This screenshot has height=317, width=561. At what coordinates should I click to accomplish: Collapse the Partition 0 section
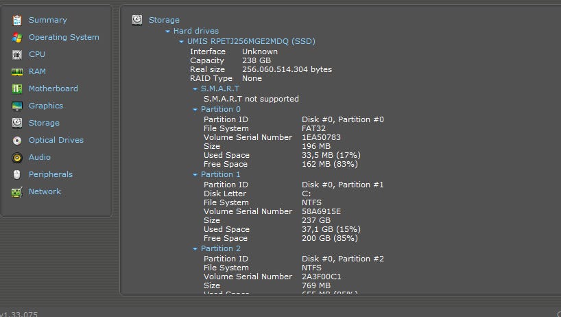tap(195, 110)
